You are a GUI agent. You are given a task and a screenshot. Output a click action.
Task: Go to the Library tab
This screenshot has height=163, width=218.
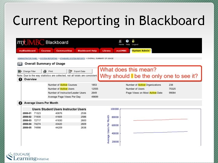tap(107, 51)
